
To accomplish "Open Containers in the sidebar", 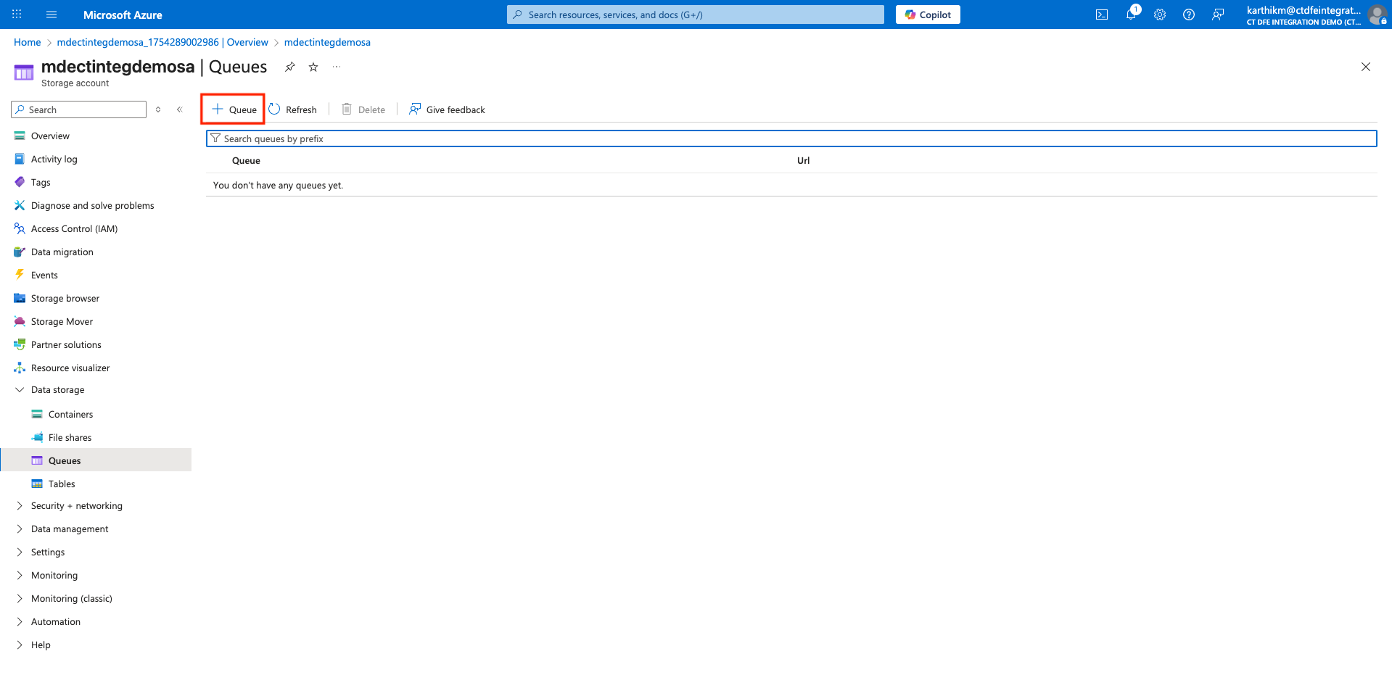I will [x=70, y=415].
